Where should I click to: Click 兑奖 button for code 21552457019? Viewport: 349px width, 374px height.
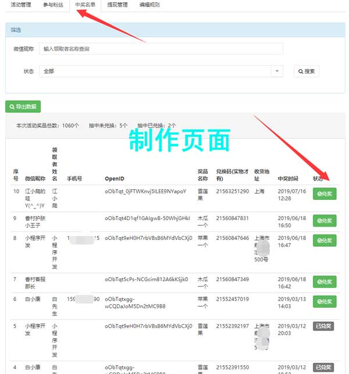[325, 301]
